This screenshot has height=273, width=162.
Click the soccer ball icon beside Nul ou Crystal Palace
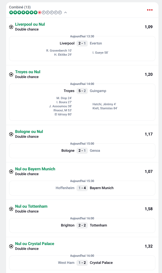tap(11, 246)
